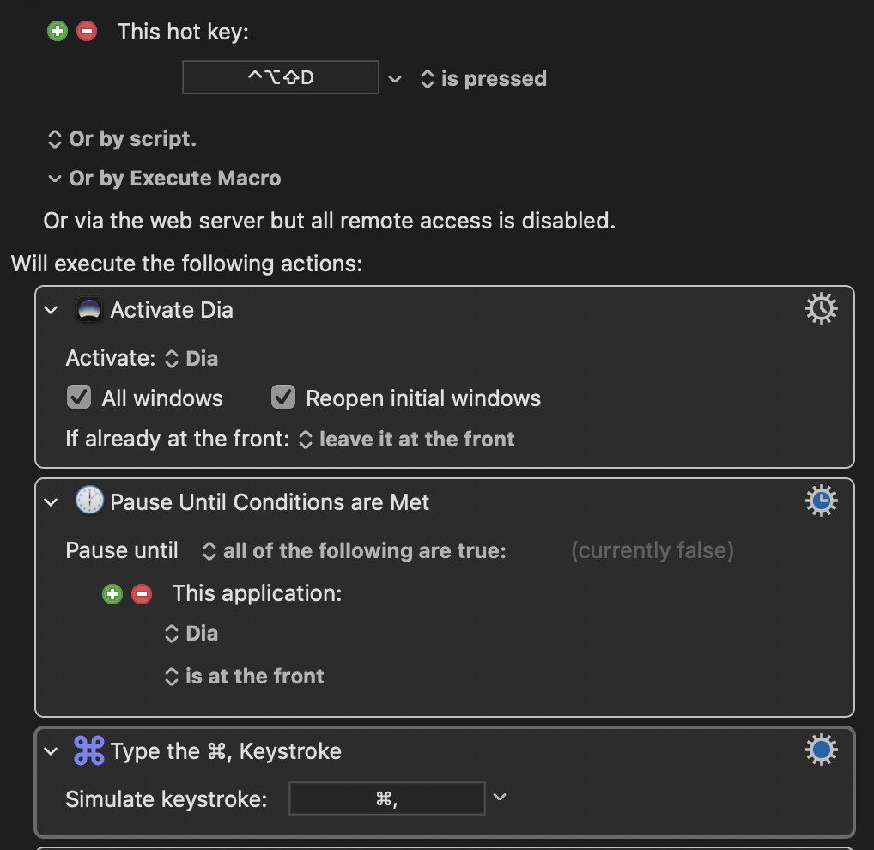Image resolution: width=874 pixels, height=850 pixels.
Task: Open gear menu of Pause Until Conditions action
Action: [821, 501]
